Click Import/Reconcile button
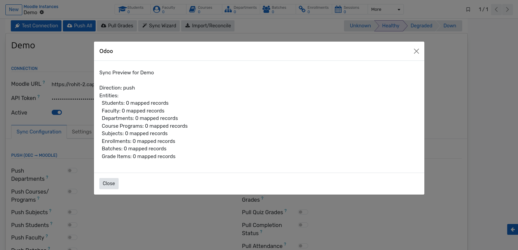 pyautogui.click(x=208, y=26)
